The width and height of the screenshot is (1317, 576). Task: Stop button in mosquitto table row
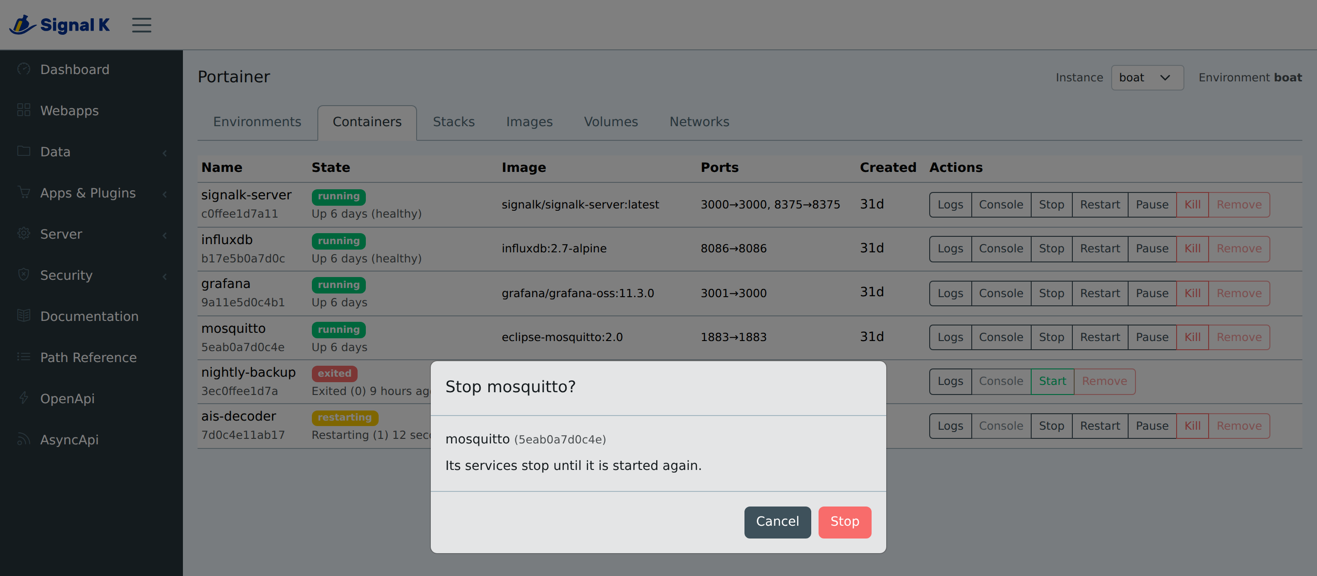coord(1051,337)
